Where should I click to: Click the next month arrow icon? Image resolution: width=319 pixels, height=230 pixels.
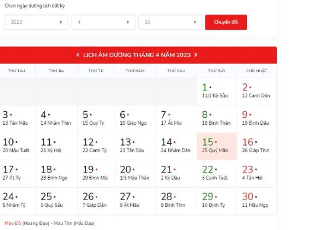[x=196, y=55]
